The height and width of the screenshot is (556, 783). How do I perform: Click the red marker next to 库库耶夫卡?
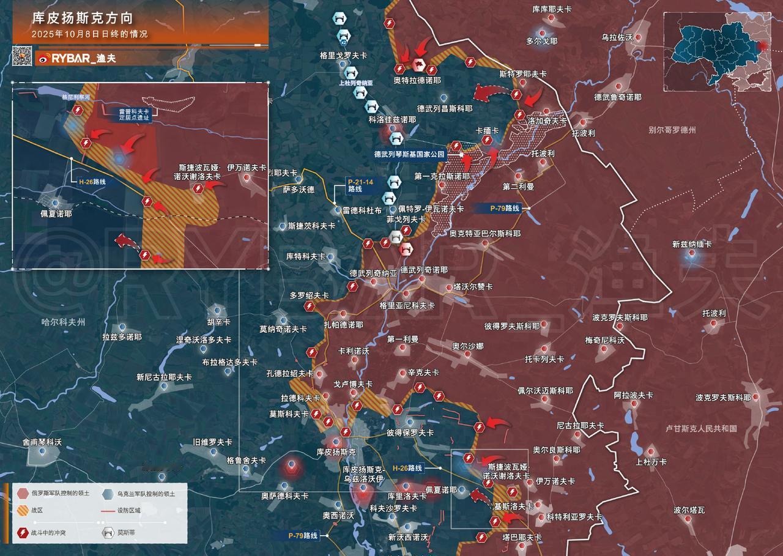point(552,19)
